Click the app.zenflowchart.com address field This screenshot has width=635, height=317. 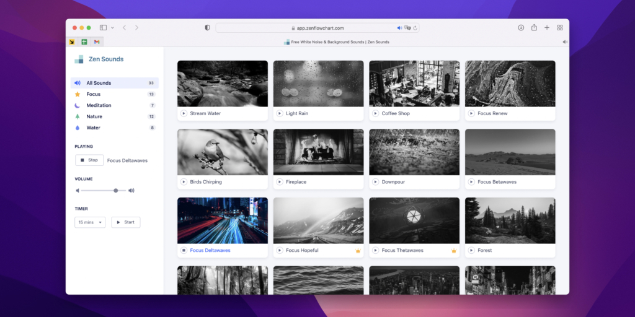[x=317, y=28]
